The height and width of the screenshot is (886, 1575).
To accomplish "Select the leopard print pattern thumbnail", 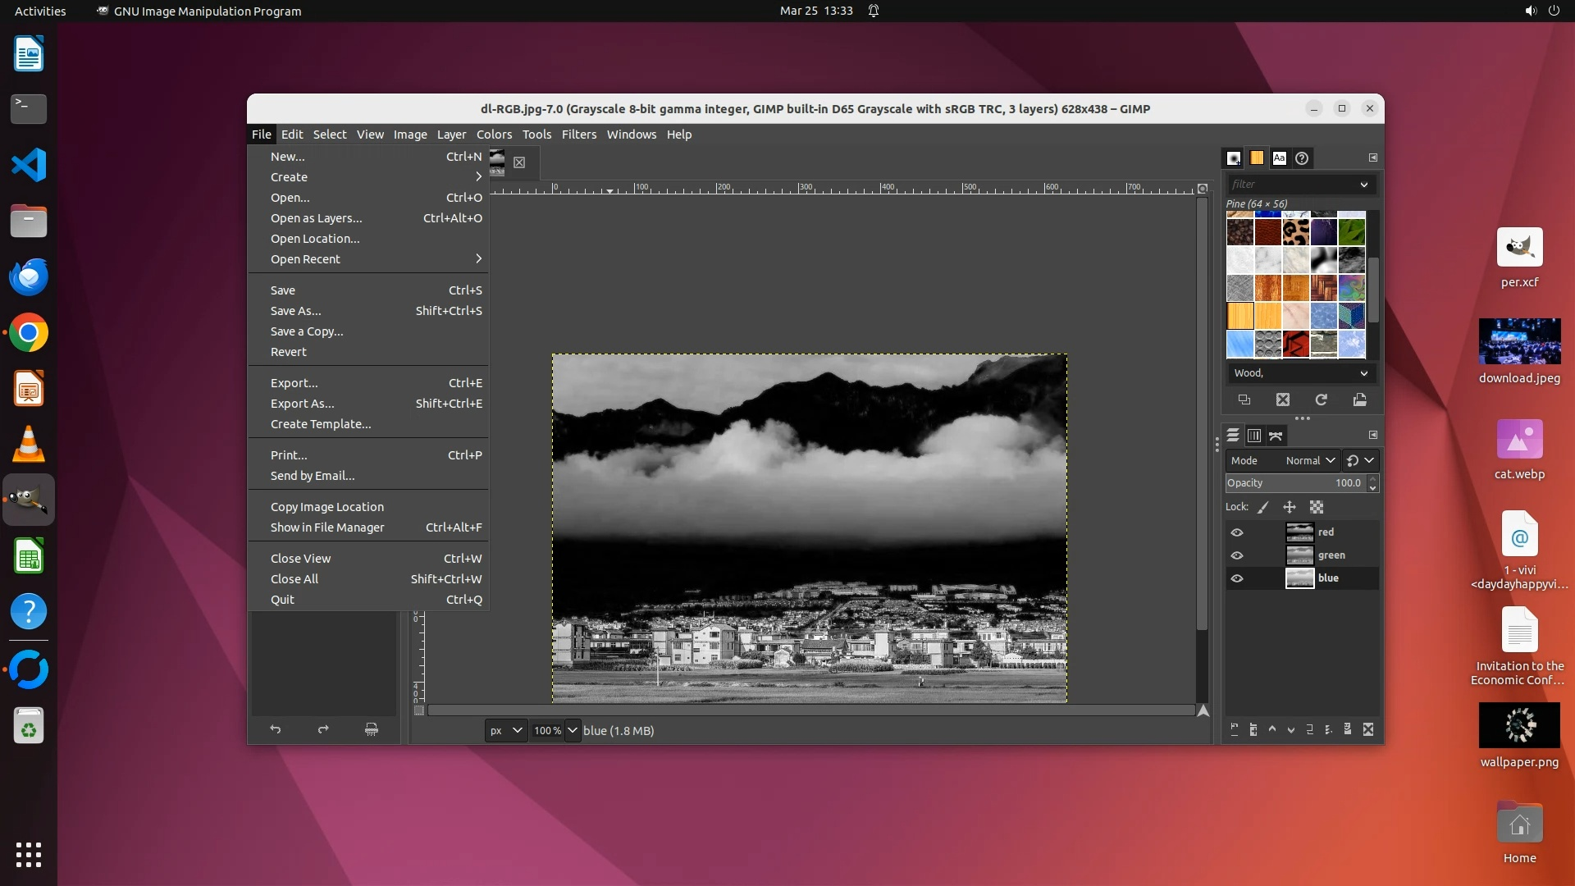I will (x=1295, y=232).
